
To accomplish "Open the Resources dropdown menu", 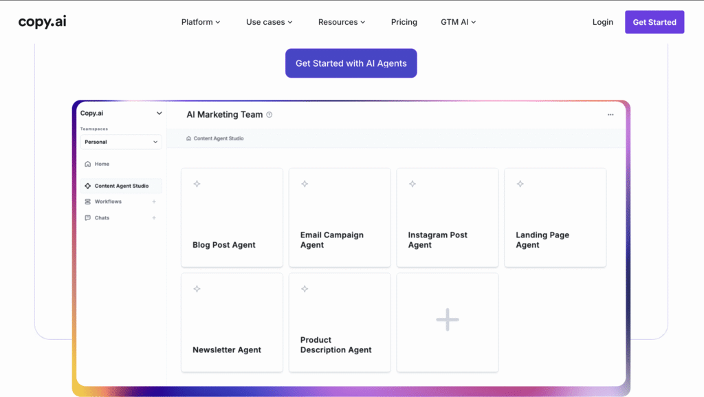I will (x=342, y=22).
